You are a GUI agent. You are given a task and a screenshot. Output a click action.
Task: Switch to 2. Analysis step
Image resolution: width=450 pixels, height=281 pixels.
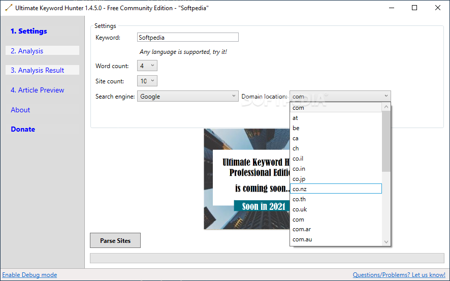tap(42, 50)
